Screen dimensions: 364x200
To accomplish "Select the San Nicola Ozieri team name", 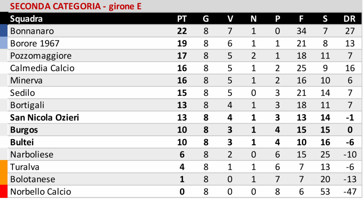I will pyautogui.click(x=44, y=118).
